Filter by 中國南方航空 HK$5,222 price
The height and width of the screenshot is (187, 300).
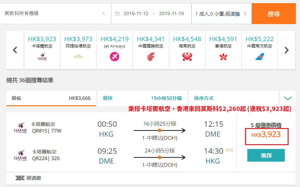260,39
